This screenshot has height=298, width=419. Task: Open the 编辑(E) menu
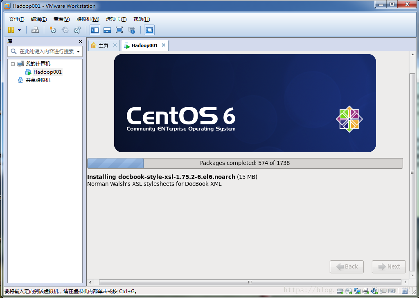click(x=39, y=19)
